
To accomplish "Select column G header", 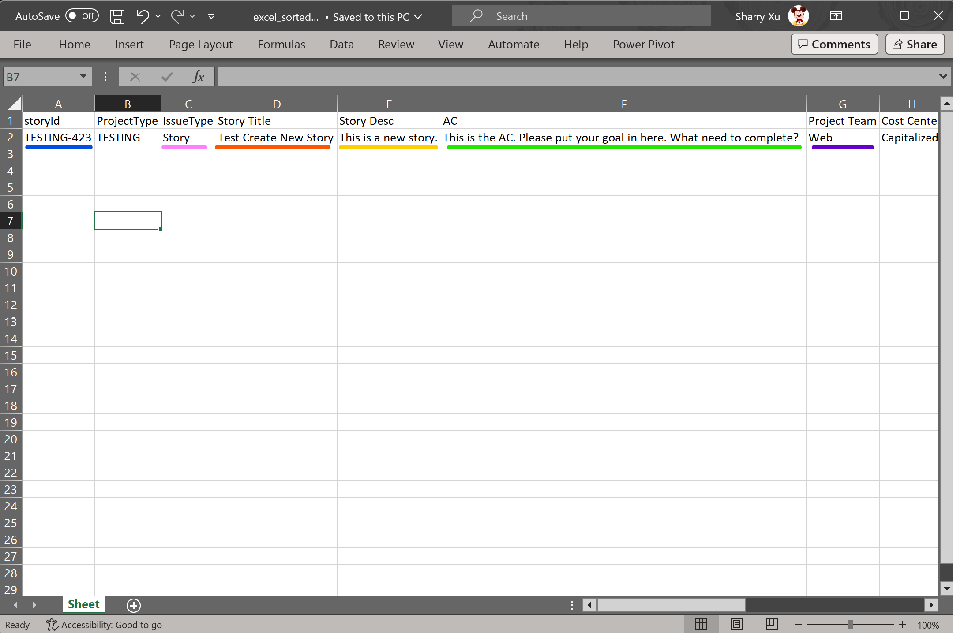I will [x=843, y=104].
